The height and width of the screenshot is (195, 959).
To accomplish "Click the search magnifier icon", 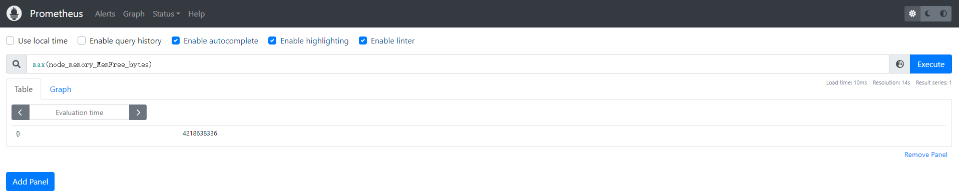I will 17,64.
